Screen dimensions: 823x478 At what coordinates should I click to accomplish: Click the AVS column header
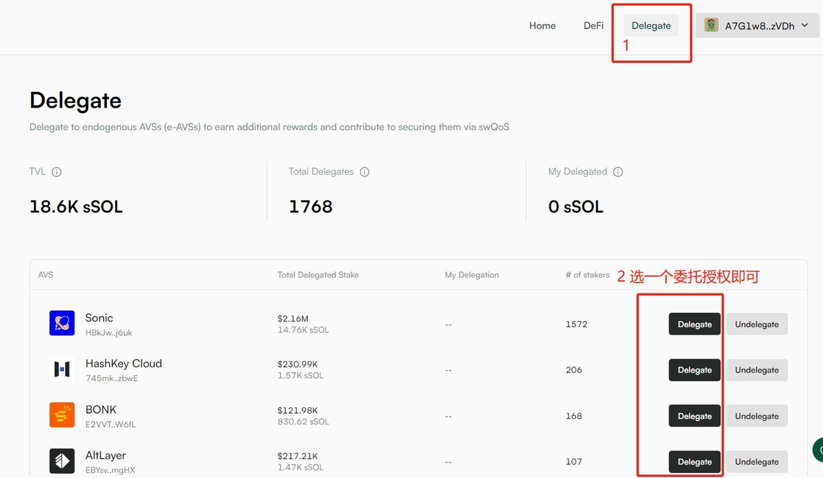[x=46, y=275]
